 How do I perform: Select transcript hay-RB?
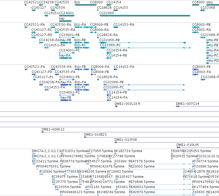(x=66, y=43)
